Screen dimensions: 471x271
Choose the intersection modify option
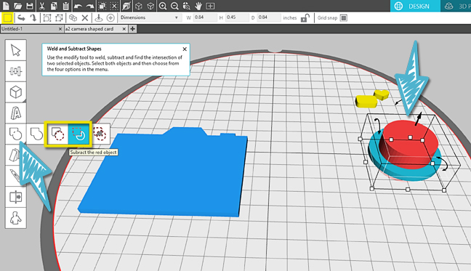click(100, 134)
